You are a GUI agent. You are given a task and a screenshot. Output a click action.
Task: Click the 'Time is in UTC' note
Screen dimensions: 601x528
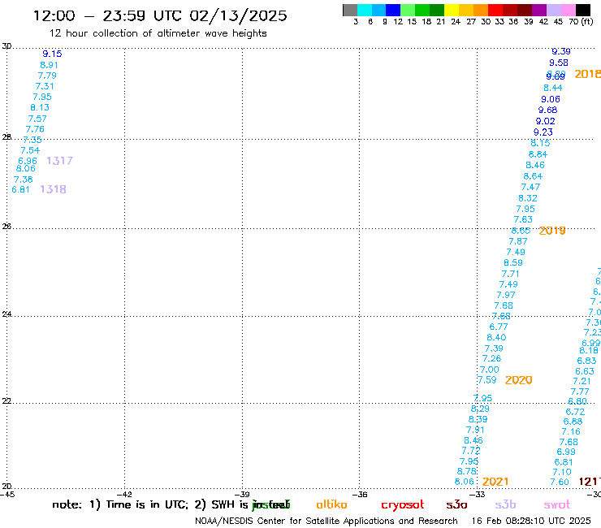[x=138, y=504]
